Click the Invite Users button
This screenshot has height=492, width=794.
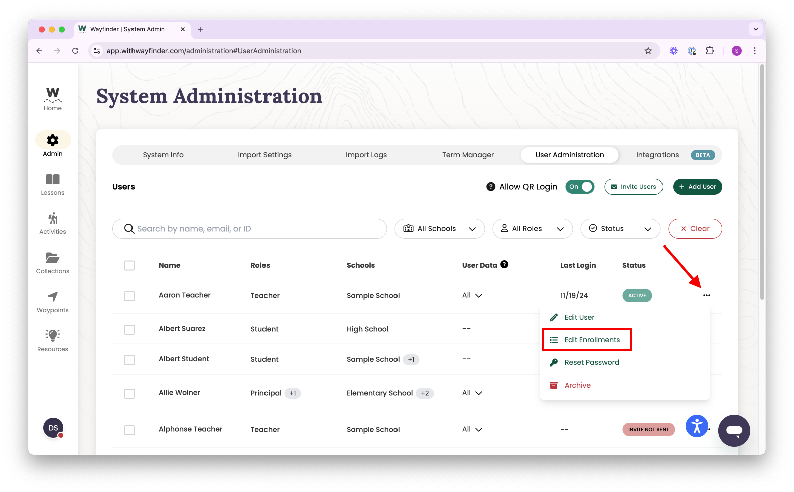click(x=633, y=187)
